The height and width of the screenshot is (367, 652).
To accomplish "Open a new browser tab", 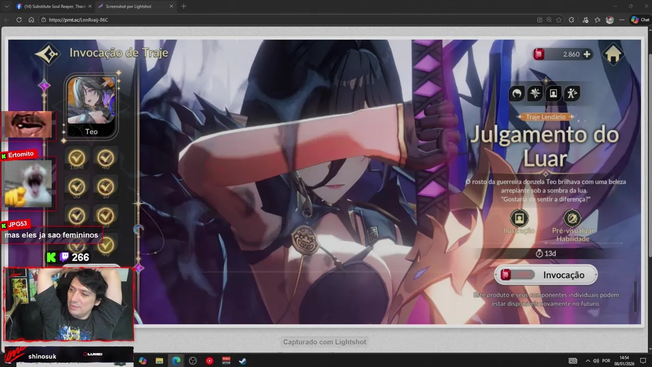I will (x=183, y=6).
